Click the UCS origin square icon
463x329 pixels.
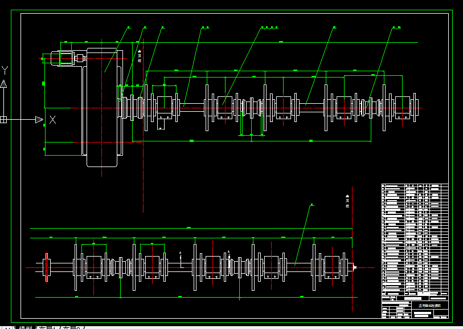tap(3, 120)
